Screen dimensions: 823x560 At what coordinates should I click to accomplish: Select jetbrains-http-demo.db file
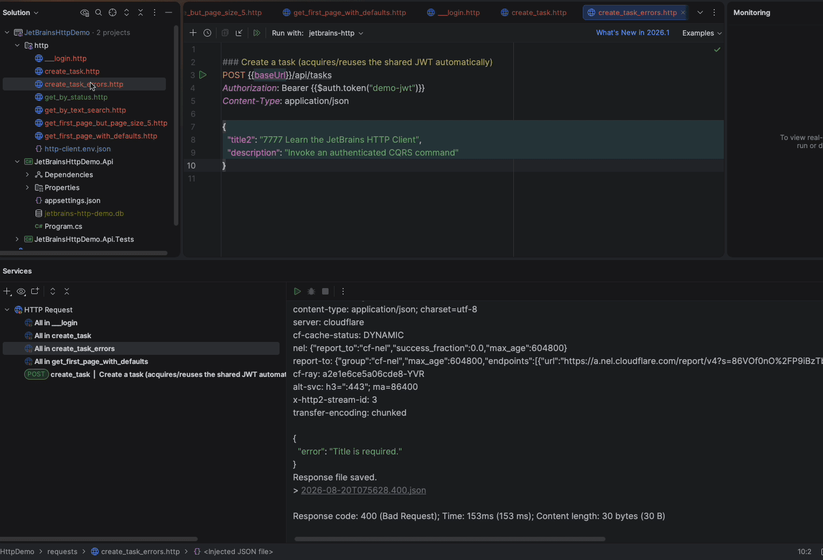84,213
